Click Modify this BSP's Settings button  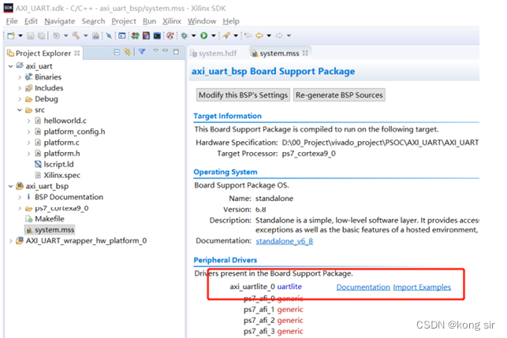click(243, 95)
